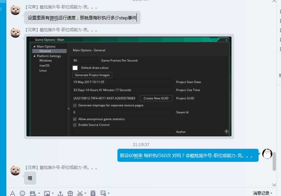Open the font formatting A tool
This screenshot has height=196, width=281.
click(13, 193)
